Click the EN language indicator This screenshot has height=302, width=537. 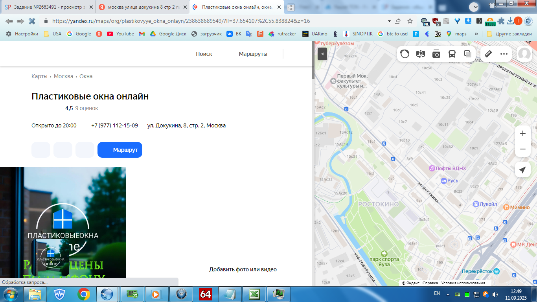tap(437, 293)
